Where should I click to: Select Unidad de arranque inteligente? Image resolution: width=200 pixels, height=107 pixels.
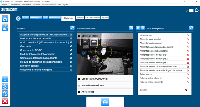pyautogui.click(x=46, y=70)
